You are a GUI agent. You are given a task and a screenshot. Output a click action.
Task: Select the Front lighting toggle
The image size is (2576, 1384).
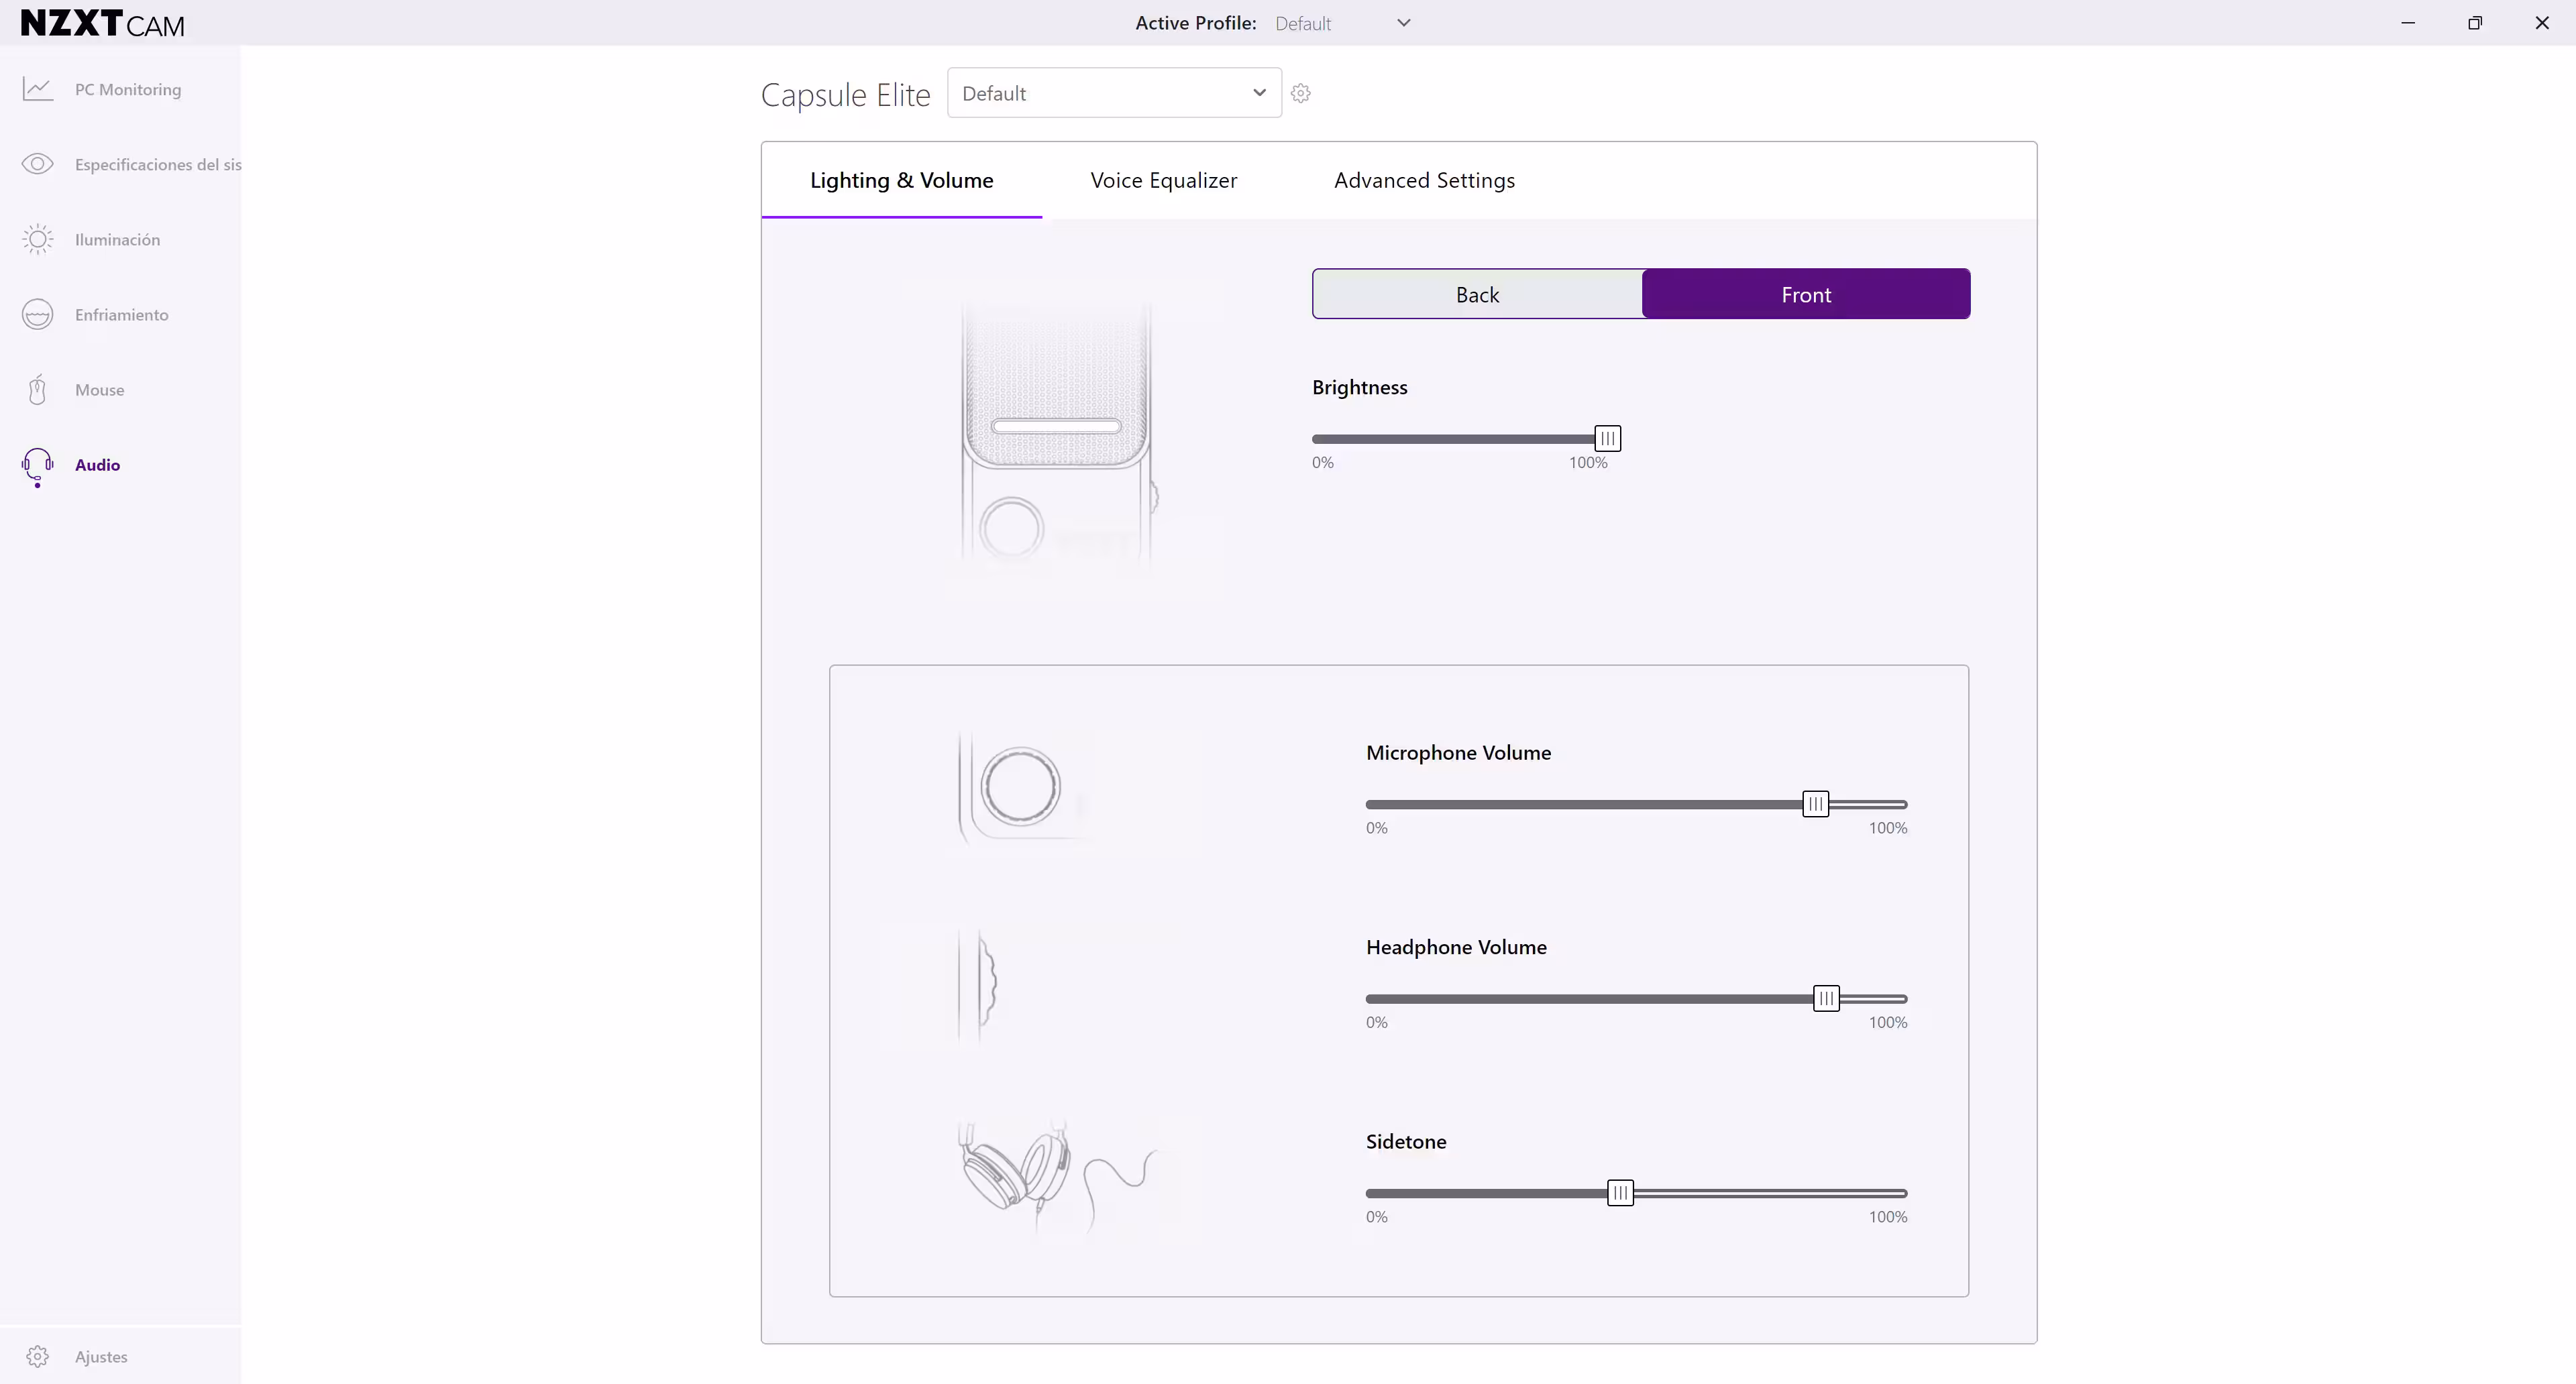coord(1805,295)
